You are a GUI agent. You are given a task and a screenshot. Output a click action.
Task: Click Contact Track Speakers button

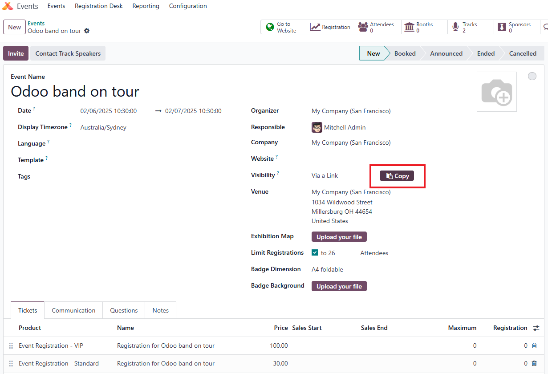coord(68,53)
